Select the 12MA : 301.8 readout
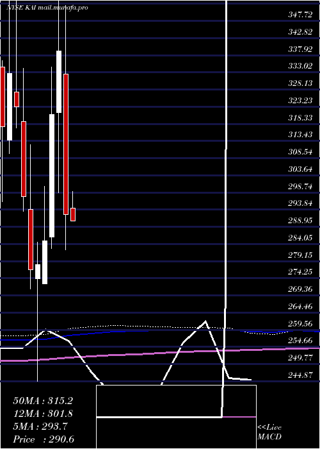The image size is (320, 449). tap(43, 414)
